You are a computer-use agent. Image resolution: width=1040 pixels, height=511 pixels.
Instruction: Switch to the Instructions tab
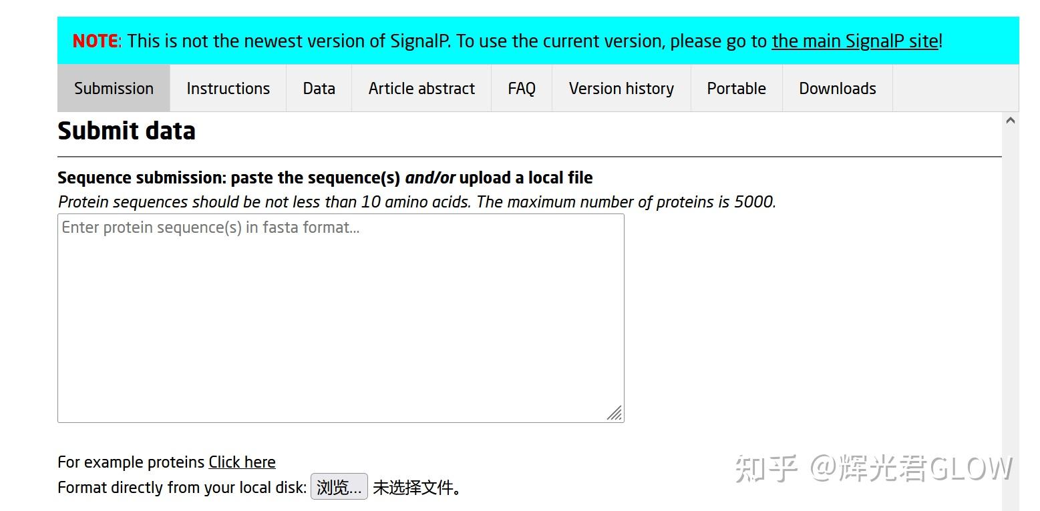(228, 89)
